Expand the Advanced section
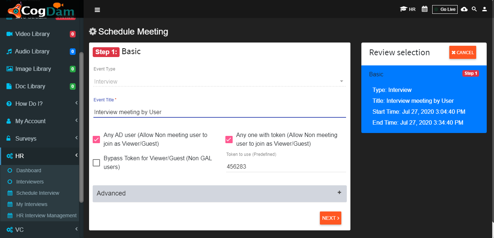494x238 pixels. (x=220, y=193)
